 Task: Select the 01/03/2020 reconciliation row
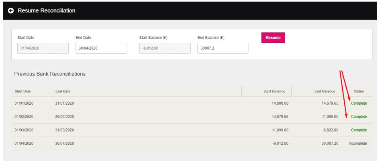(24, 130)
